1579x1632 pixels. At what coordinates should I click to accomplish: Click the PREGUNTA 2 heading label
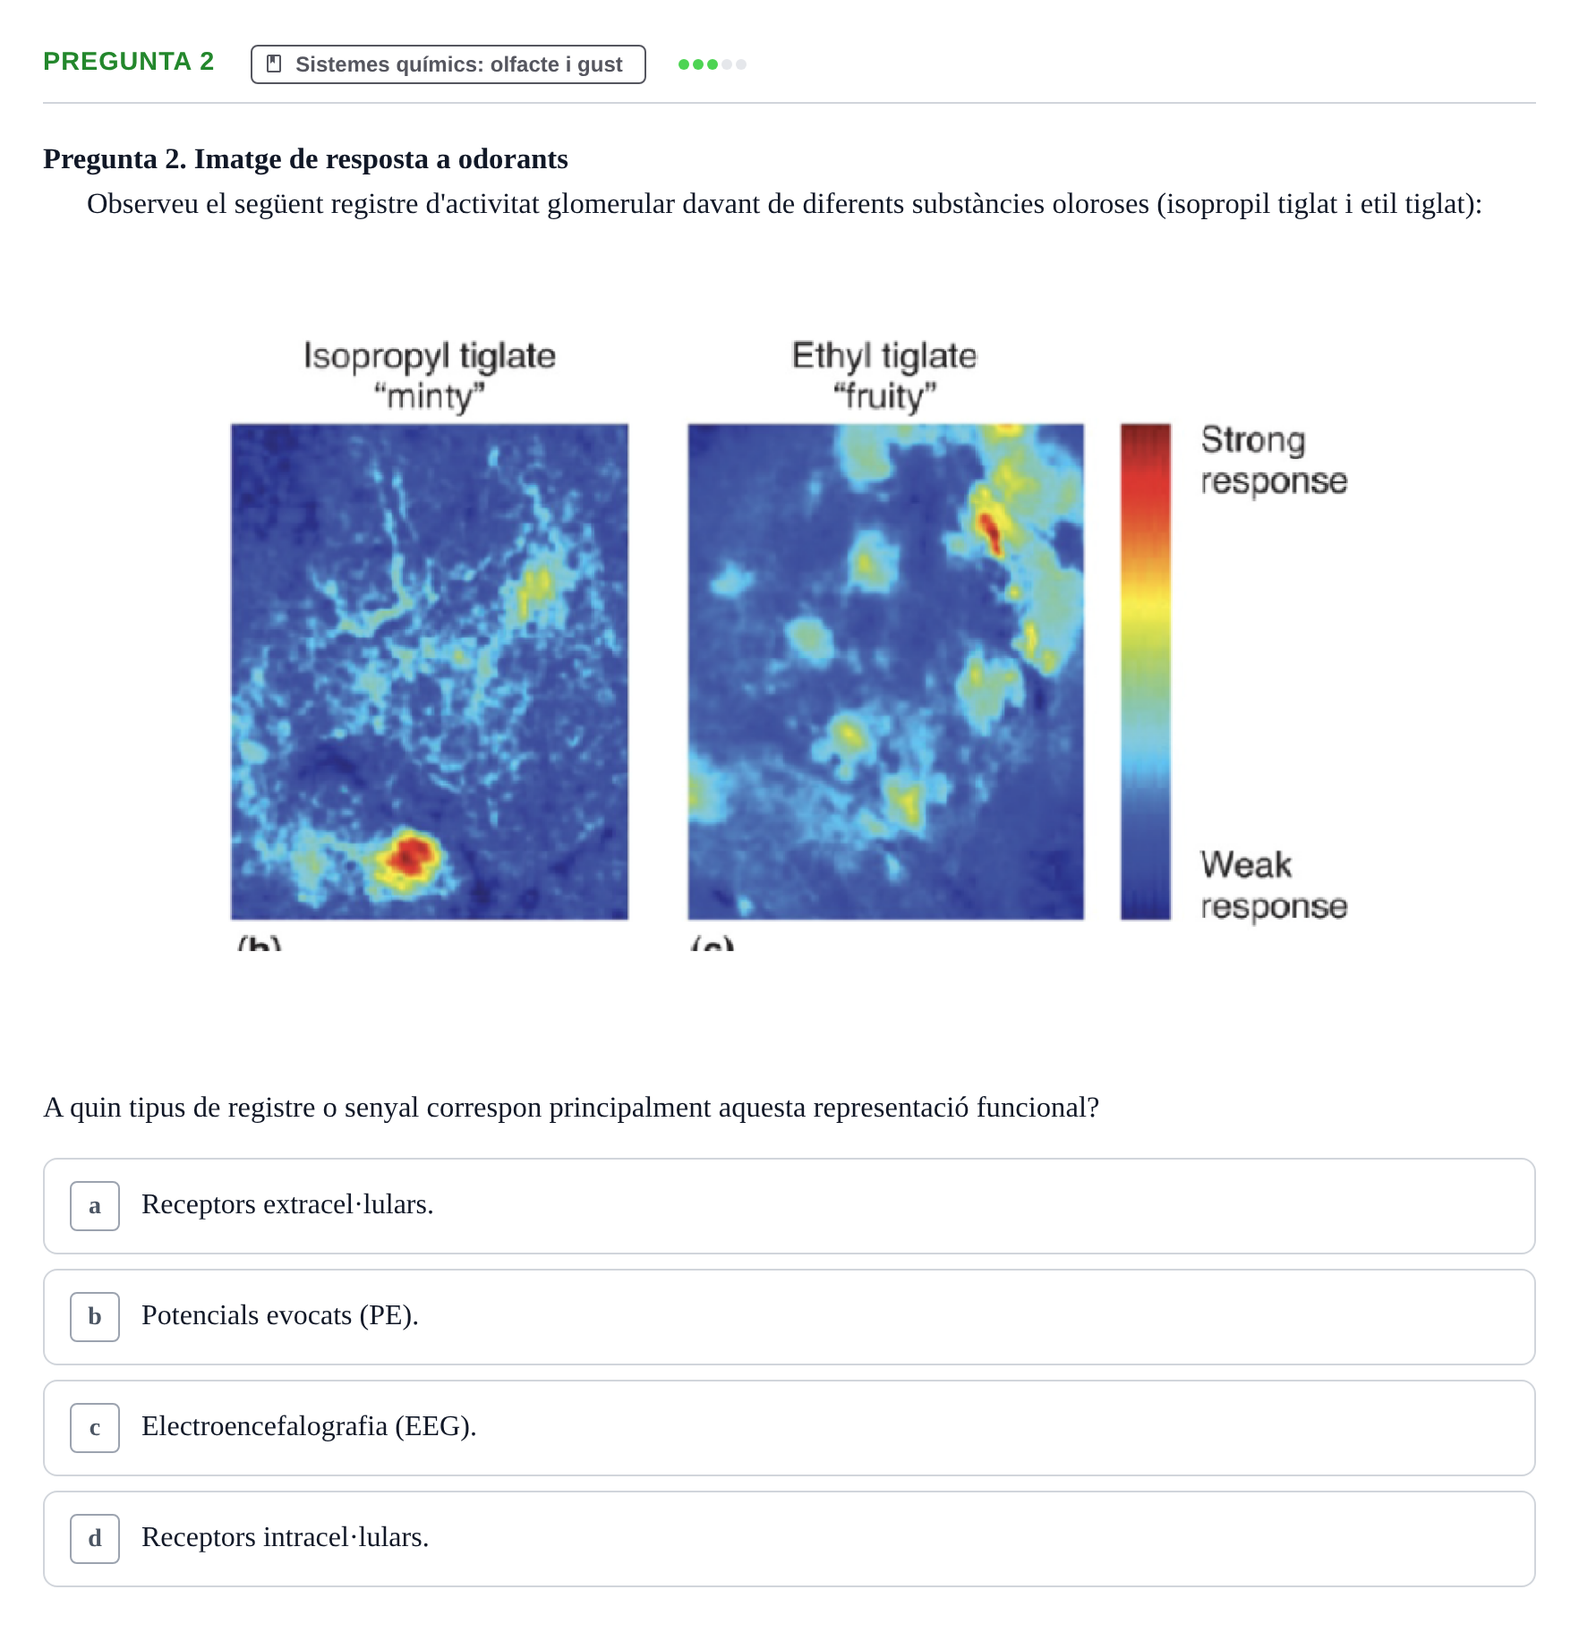click(129, 61)
